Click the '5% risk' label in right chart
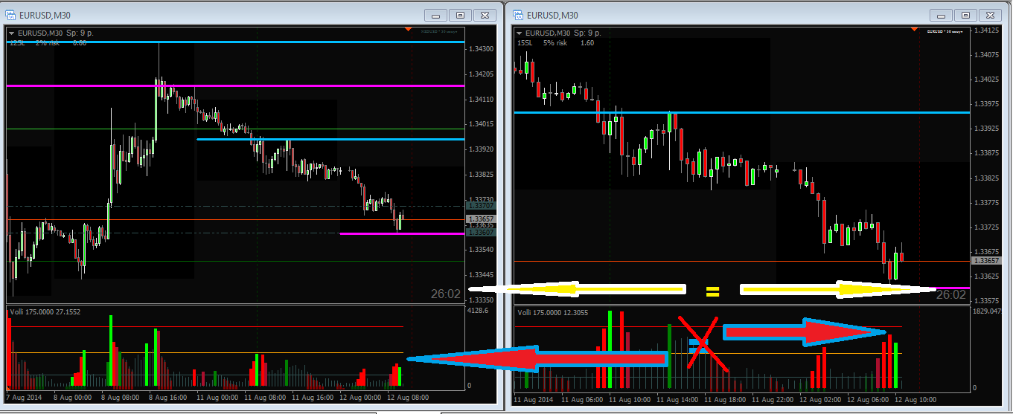 tap(555, 43)
